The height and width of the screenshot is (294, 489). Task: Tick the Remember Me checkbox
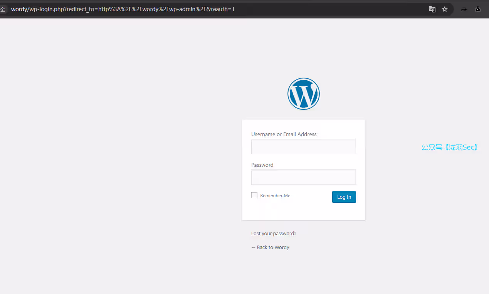point(254,195)
